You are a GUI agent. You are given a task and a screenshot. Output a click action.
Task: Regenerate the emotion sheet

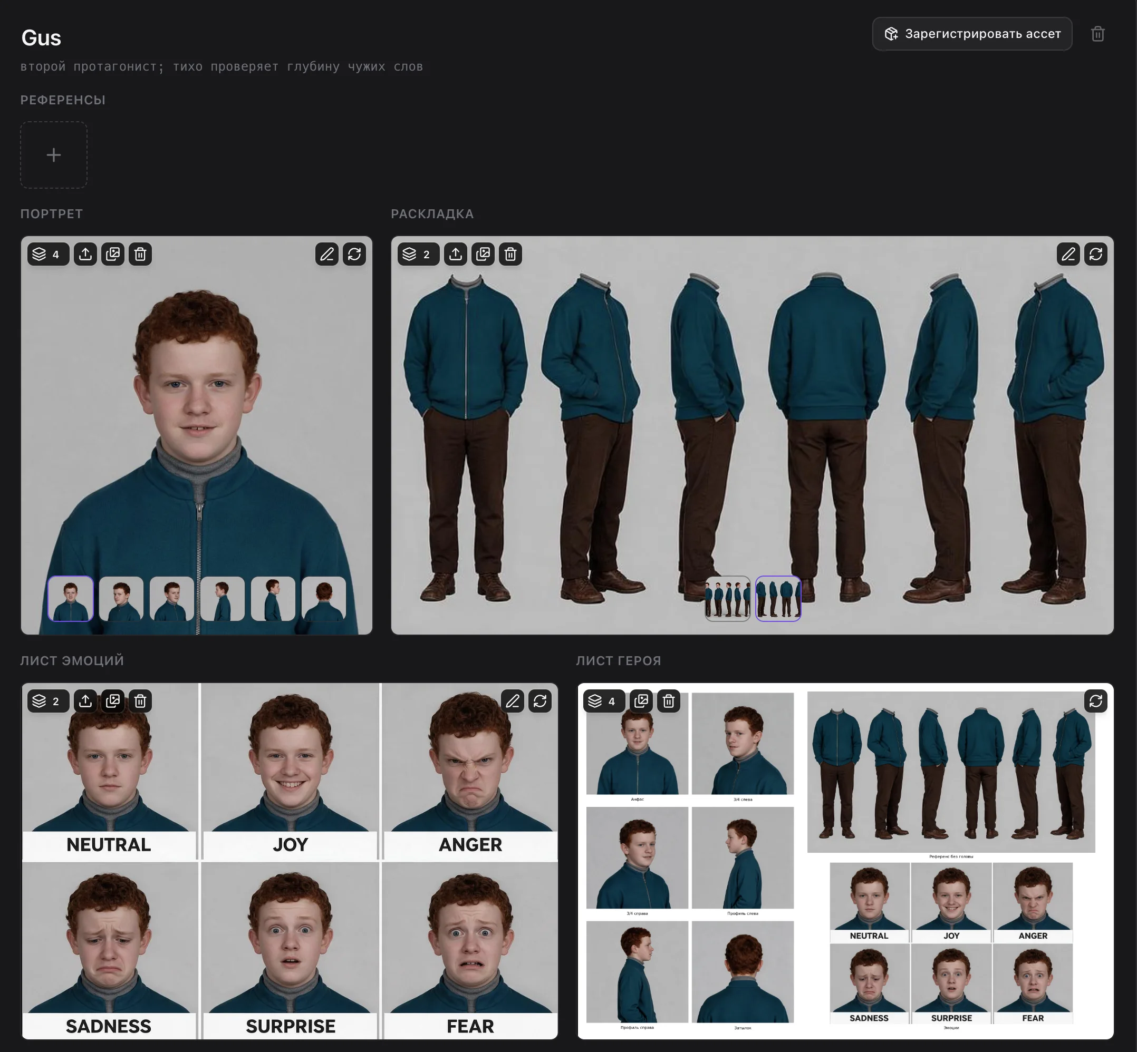pyautogui.click(x=540, y=701)
